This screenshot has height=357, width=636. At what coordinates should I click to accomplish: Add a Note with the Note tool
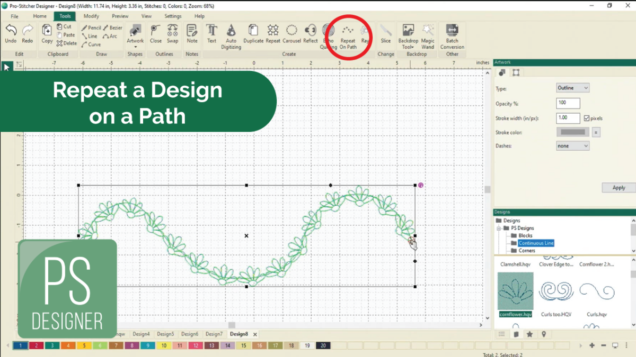[x=192, y=33]
